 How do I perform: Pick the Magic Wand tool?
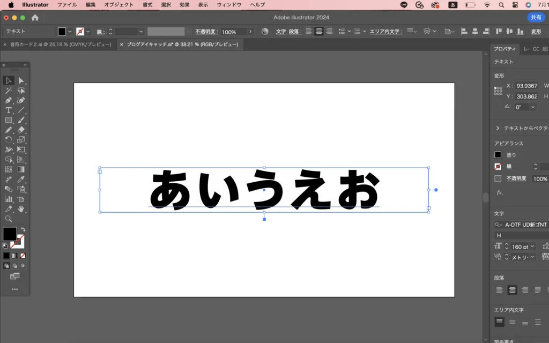tap(9, 91)
